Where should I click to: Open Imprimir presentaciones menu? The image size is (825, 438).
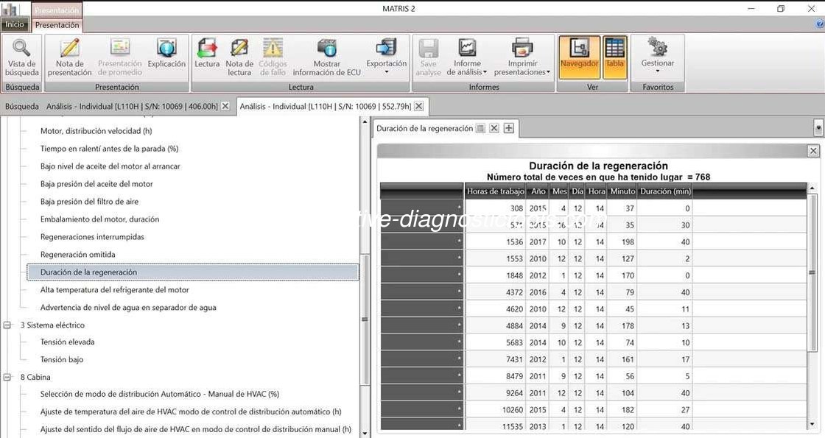click(522, 56)
